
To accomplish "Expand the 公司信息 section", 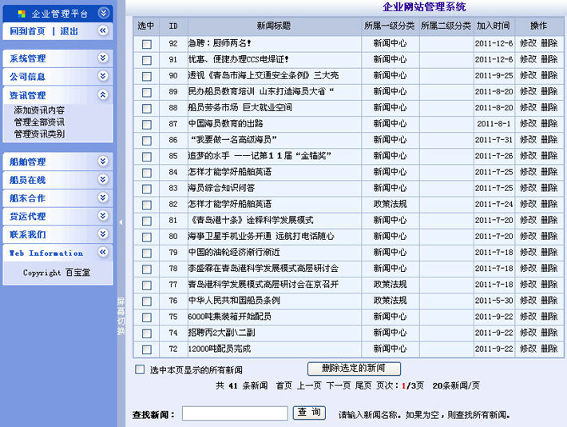I will (103, 76).
